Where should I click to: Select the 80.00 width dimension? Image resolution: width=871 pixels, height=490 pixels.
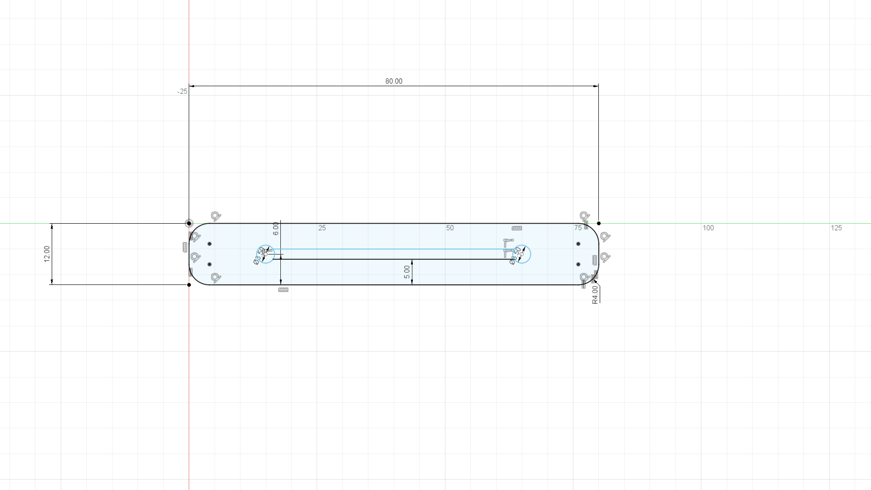(394, 81)
